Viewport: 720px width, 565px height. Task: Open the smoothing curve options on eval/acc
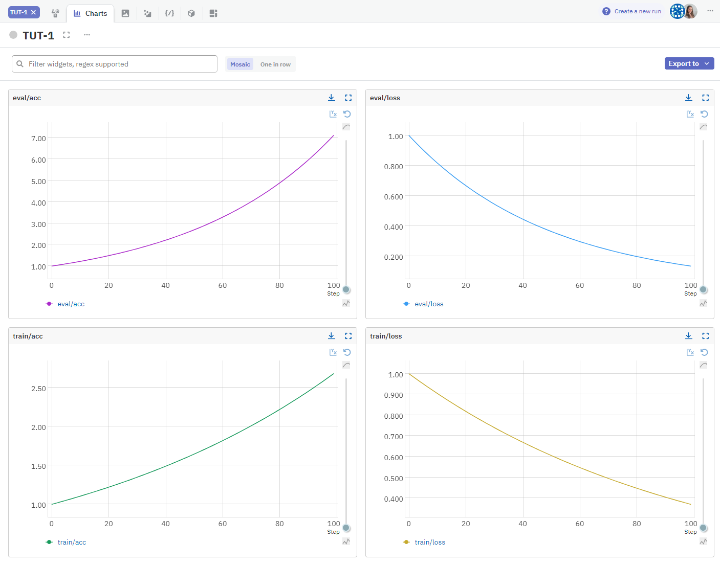pos(346,126)
